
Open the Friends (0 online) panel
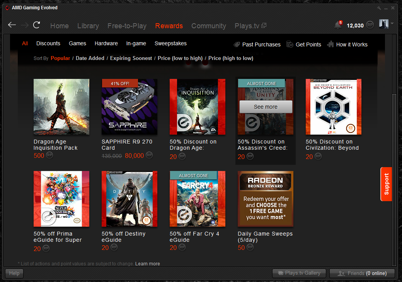362,273
